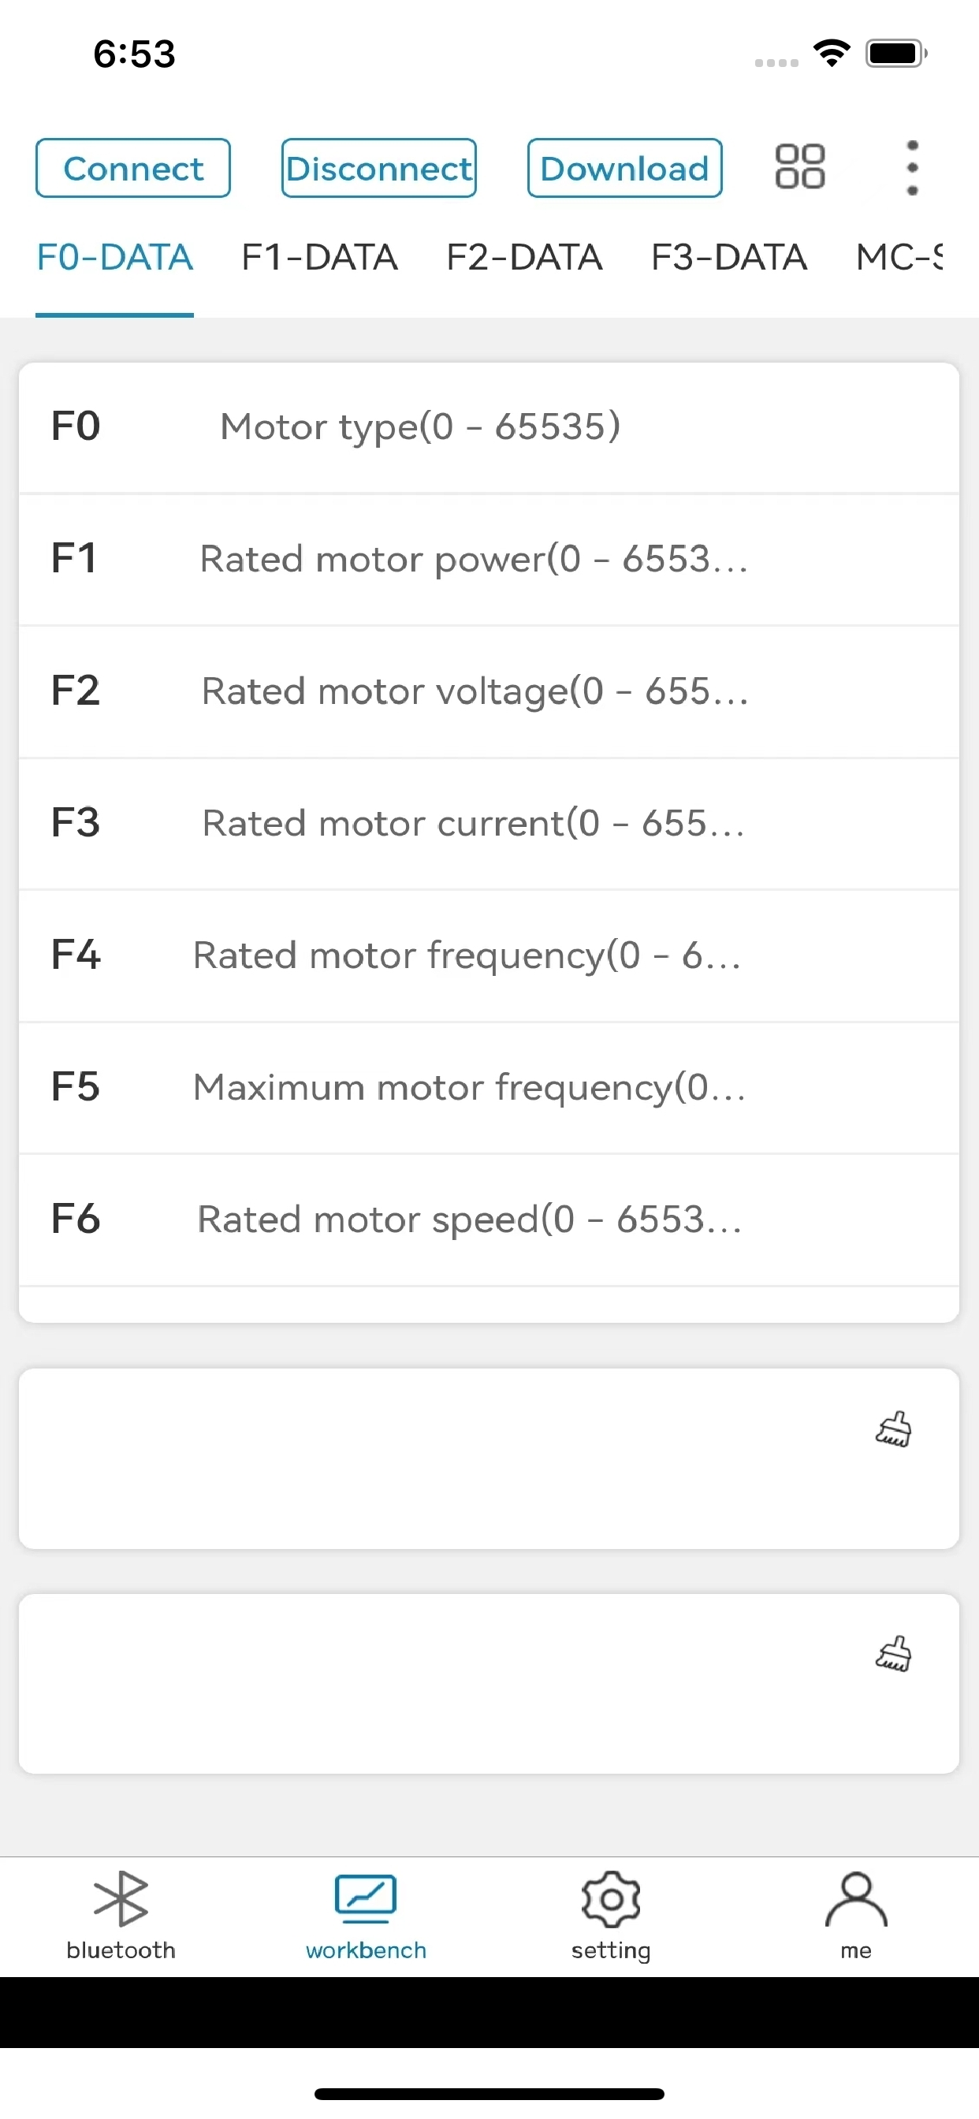Tap the Download button

click(624, 168)
